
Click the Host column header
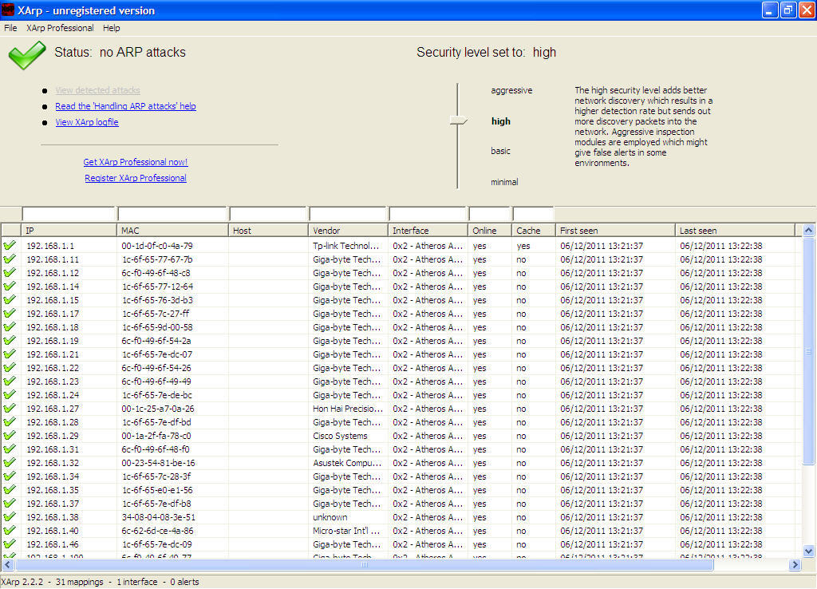[x=268, y=231]
